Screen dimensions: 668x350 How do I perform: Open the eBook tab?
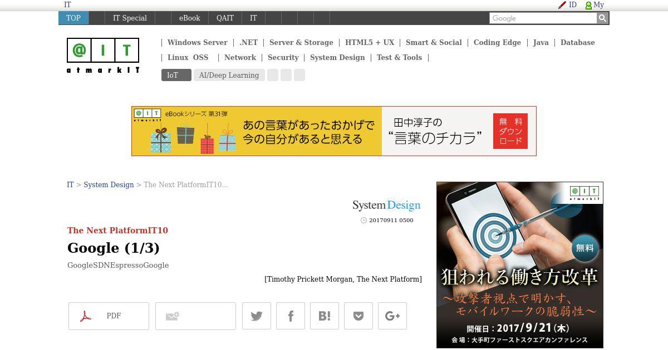coord(189,18)
